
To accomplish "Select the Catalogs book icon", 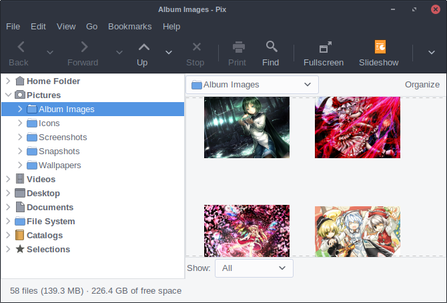I will [x=19, y=235].
